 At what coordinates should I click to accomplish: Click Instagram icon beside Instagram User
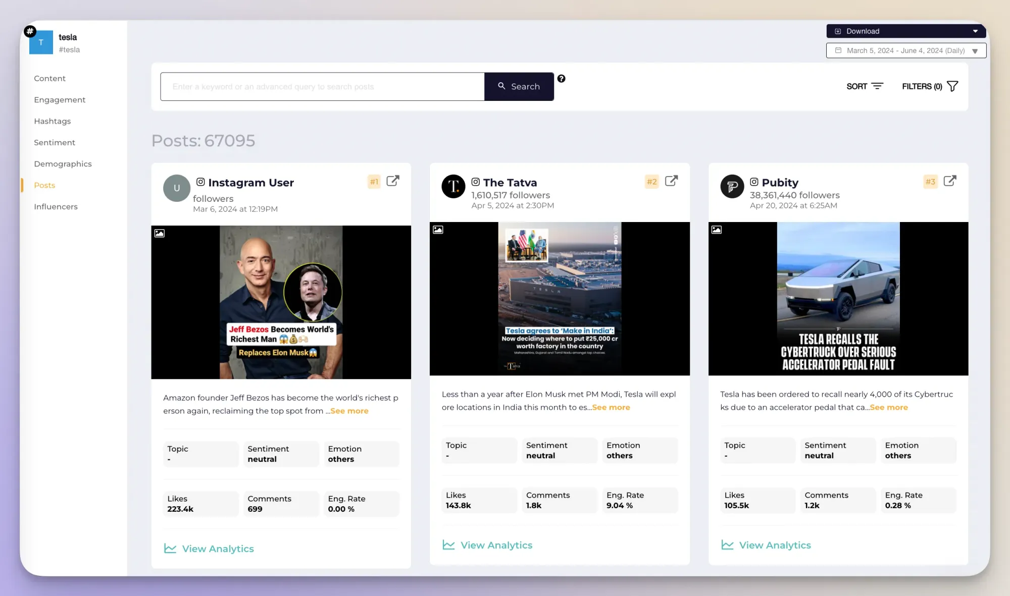[x=200, y=182]
